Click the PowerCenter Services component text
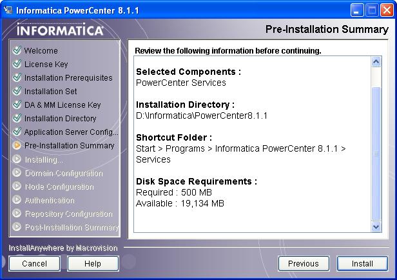Image resolution: width=397 pixels, height=280 pixels. click(180, 83)
